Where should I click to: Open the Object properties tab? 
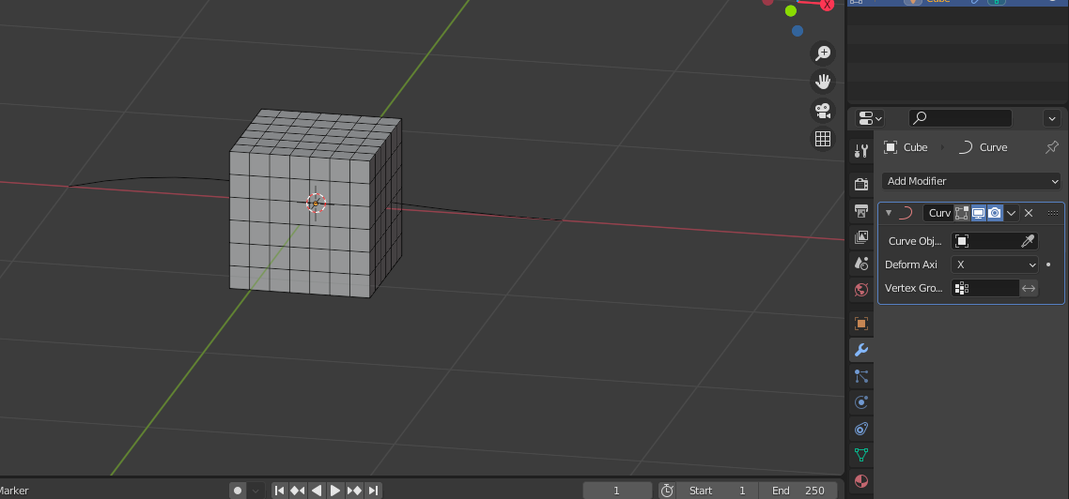tap(861, 324)
